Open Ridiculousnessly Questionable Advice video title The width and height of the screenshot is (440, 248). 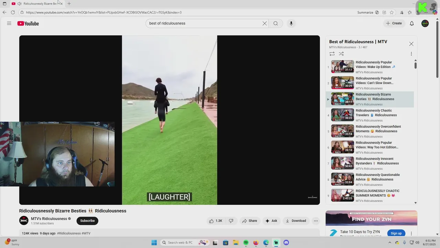[x=378, y=177]
